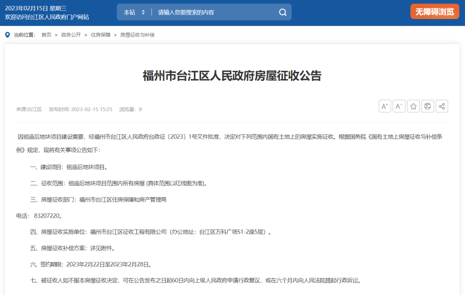Open the 本站 search scope dropdown

[x=134, y=12]
